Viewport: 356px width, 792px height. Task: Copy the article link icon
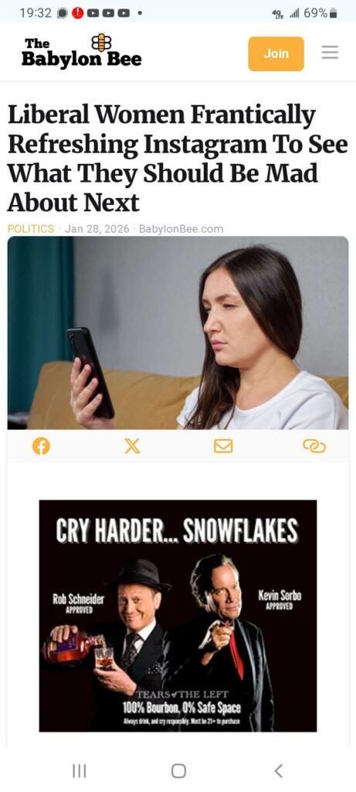tap(314, 446)
